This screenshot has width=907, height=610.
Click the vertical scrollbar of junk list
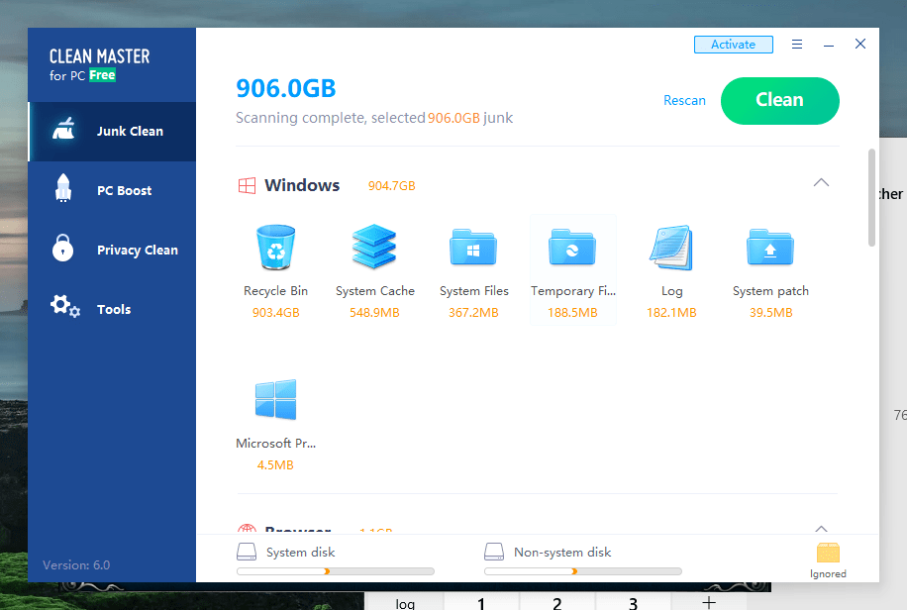(871, 198)
